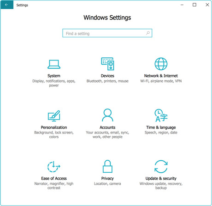This screenshot has height=206, width=212.
Task: Maximize the Settings window
Action: click(x=194, y=5)
